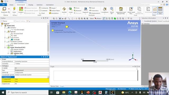Switch to the Tabular Data bottom tab
169x95 pixels.
point(54,86)
